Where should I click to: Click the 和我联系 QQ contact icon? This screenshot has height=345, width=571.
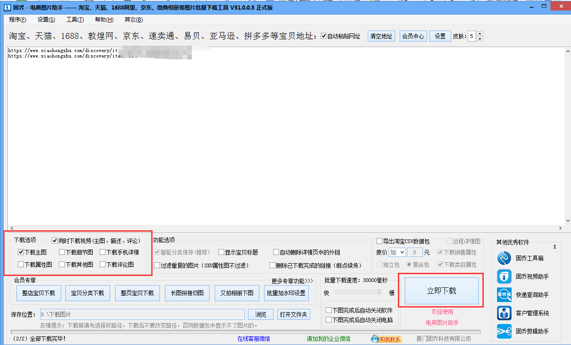point(386,339)
